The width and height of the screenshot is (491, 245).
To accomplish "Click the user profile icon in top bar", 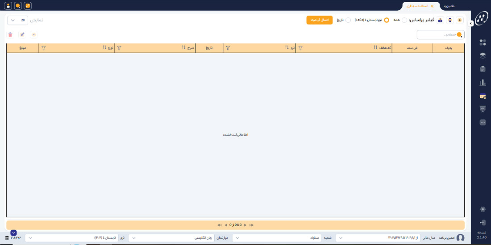I will [8, 6].
